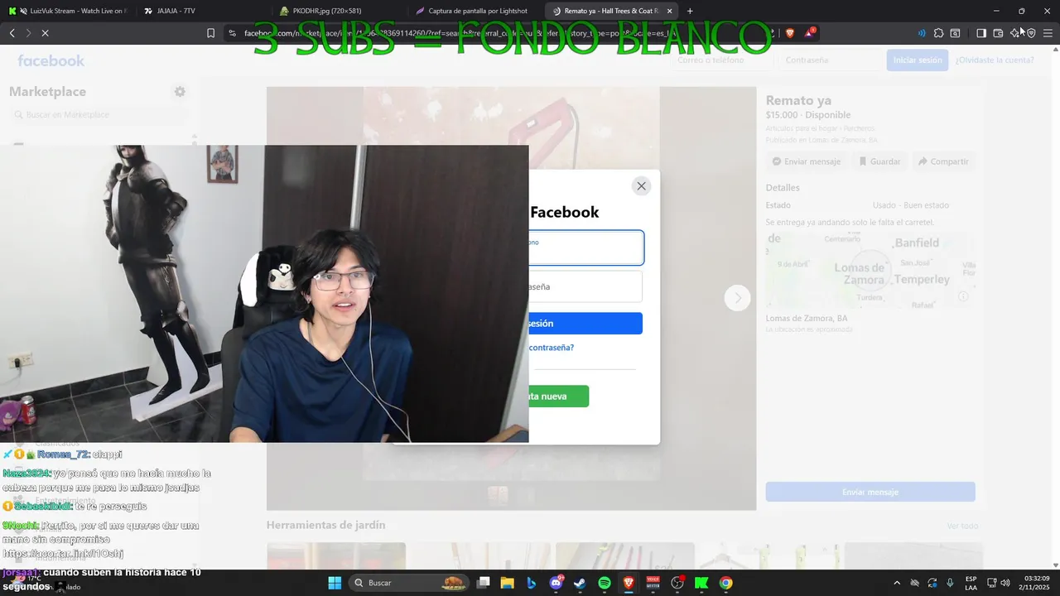Open ESP LAA language switcher
1060x596 pixels.
point(971,583)
